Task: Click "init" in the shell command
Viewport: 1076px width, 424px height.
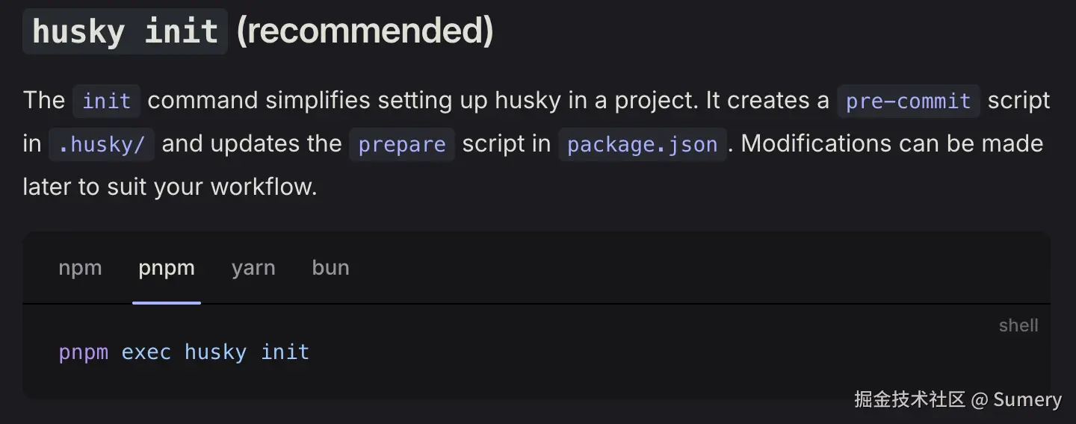Action: coord(285,352)
